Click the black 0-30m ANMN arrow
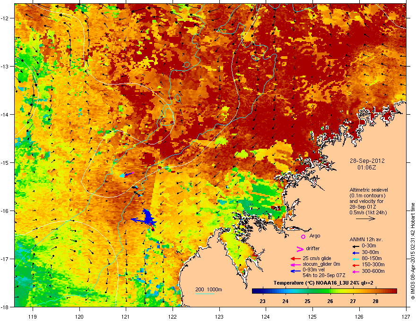The height and width of the screenshot is (321, 416). (356, 246)
